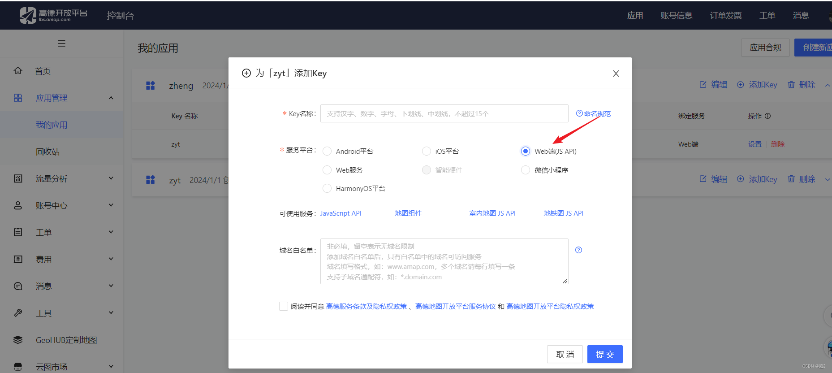
Task: Click 控制台 in the header
Action: click(x=120, y=16)
